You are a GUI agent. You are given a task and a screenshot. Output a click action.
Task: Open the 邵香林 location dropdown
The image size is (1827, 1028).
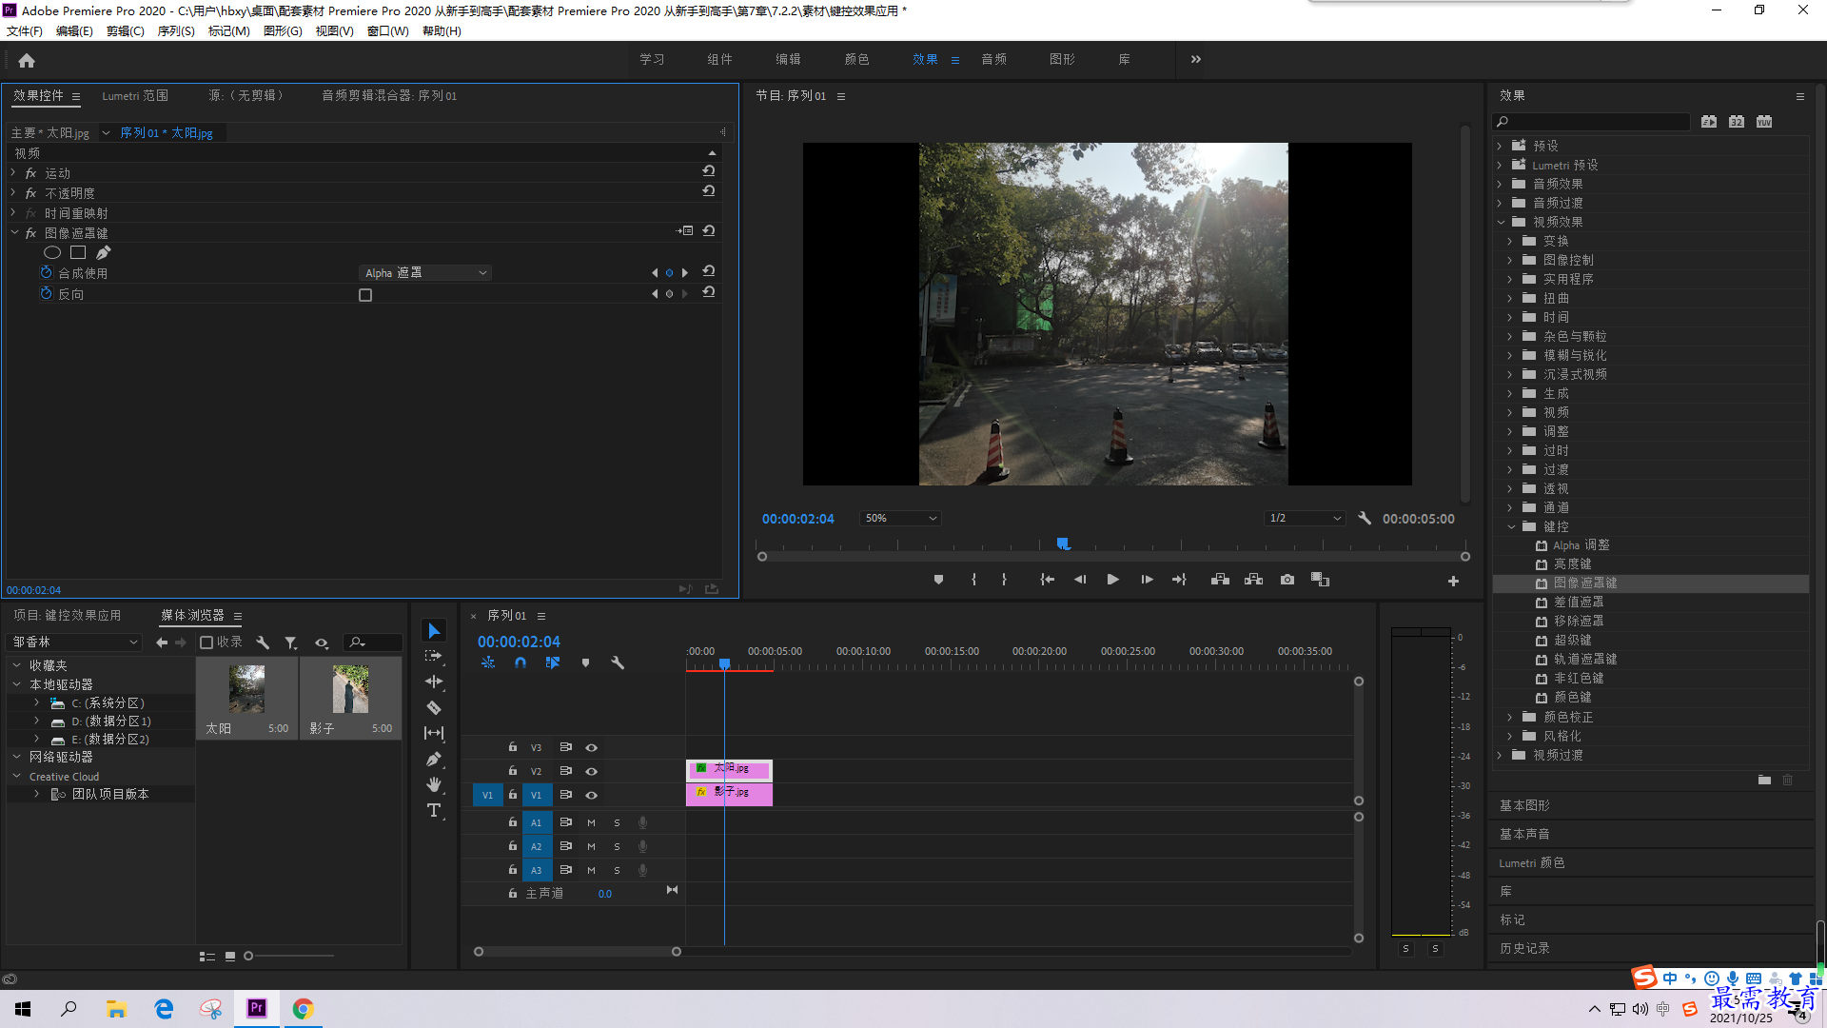(x=74, y=642)
